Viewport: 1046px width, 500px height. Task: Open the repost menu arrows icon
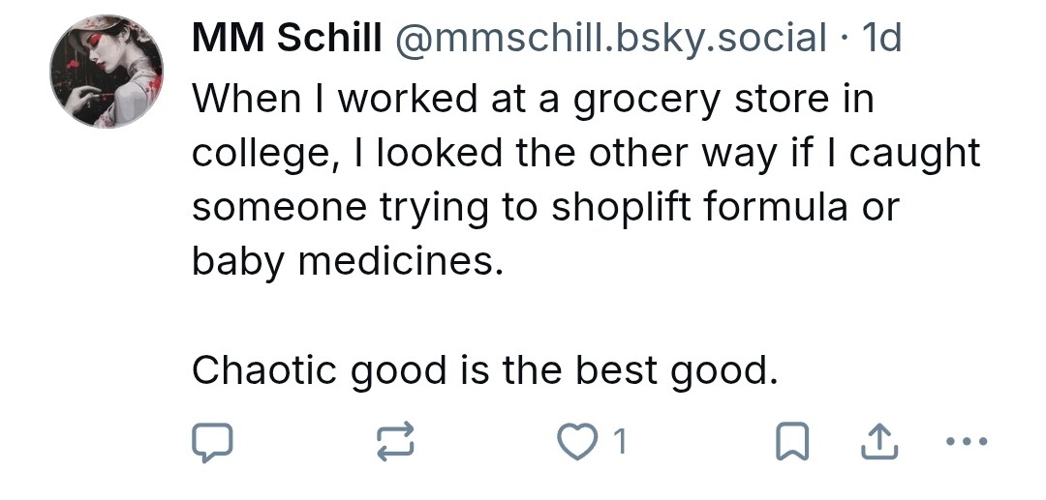pos(395,442)
